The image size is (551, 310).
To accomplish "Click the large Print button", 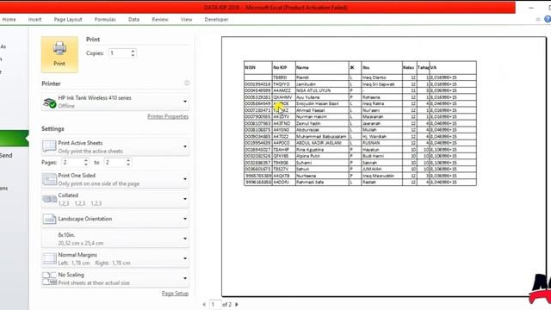I will [59, 54].
